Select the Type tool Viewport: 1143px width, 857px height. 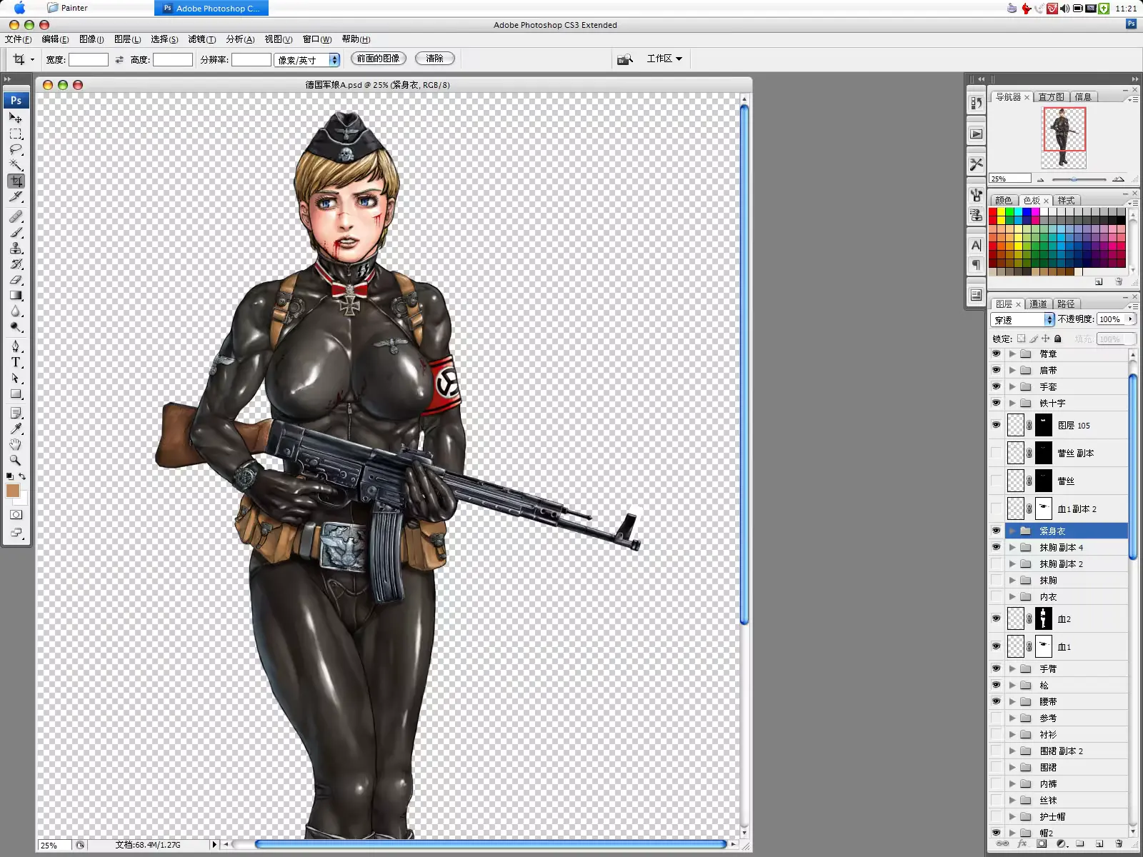[x=16, y=362]
